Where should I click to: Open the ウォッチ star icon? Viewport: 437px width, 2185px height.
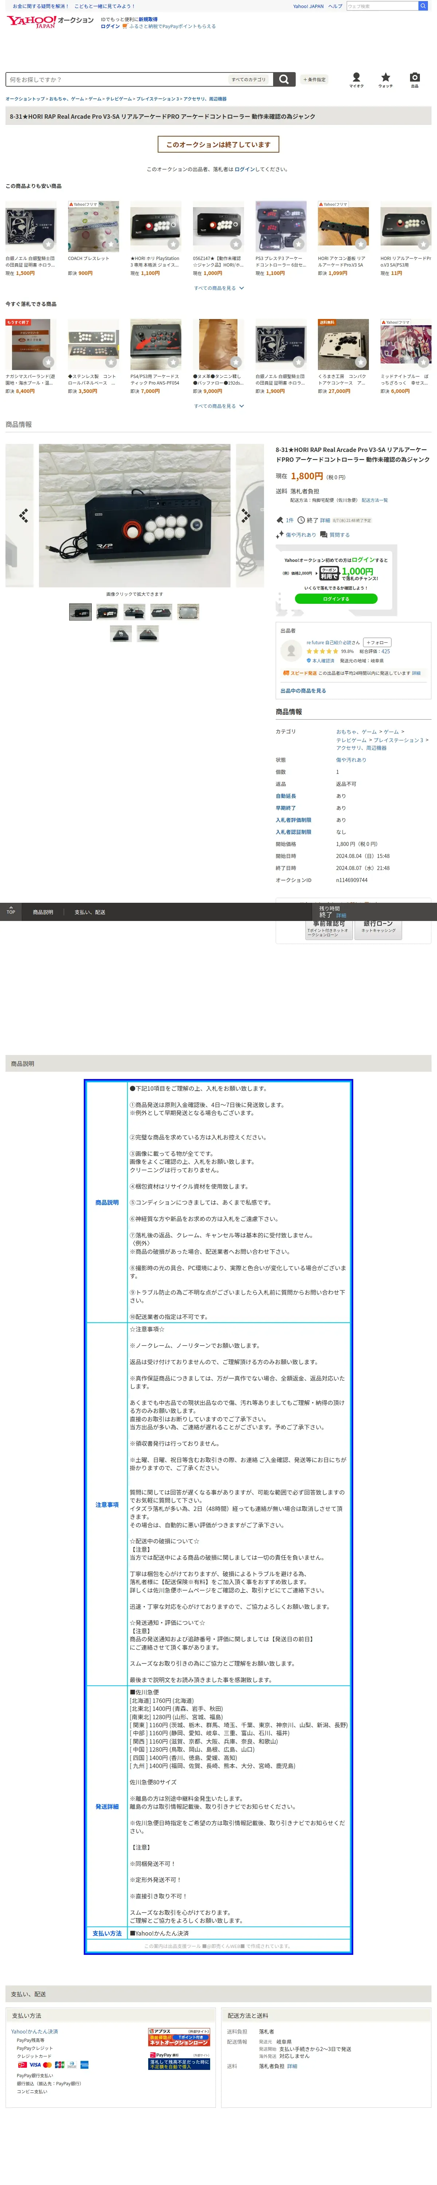pos(385,78)
